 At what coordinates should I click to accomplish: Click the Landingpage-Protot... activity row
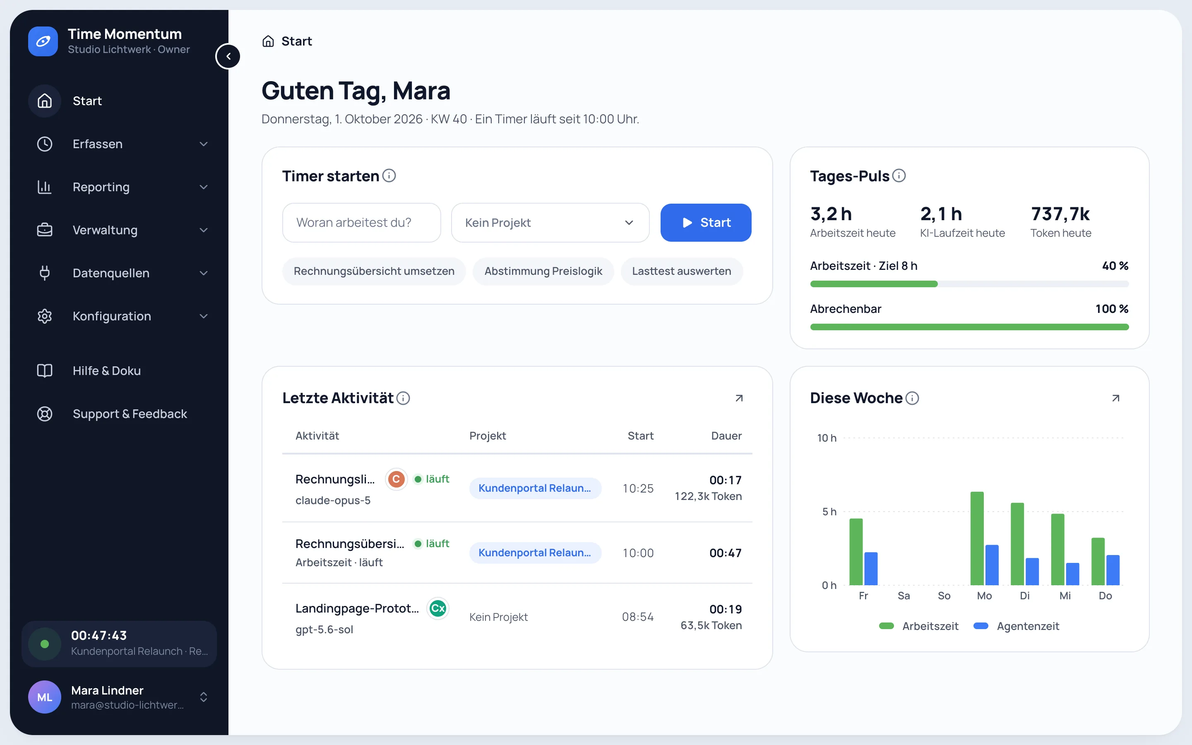coord(517,618)
